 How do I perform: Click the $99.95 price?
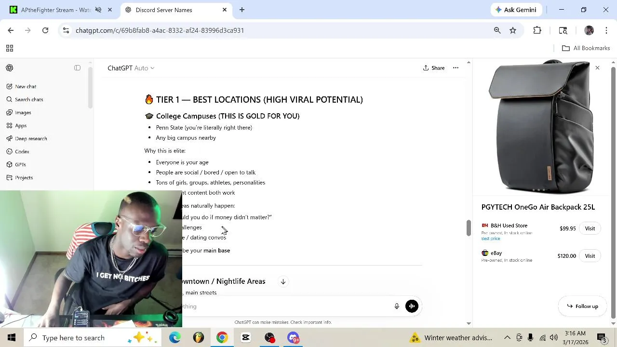tap(567, 228)
